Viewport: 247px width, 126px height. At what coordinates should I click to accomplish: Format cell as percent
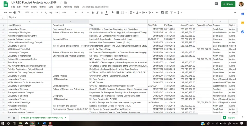pos(41,13)
